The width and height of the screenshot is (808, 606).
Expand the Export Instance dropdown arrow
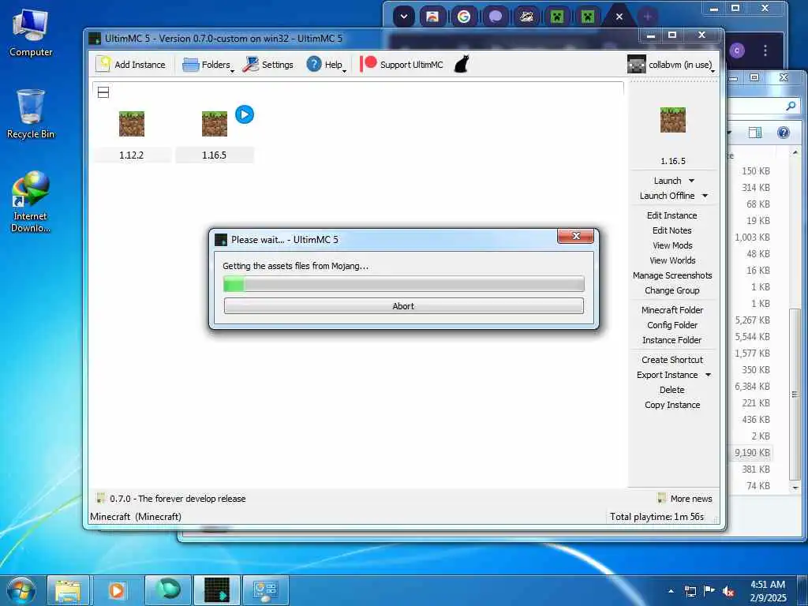[708, 375]
